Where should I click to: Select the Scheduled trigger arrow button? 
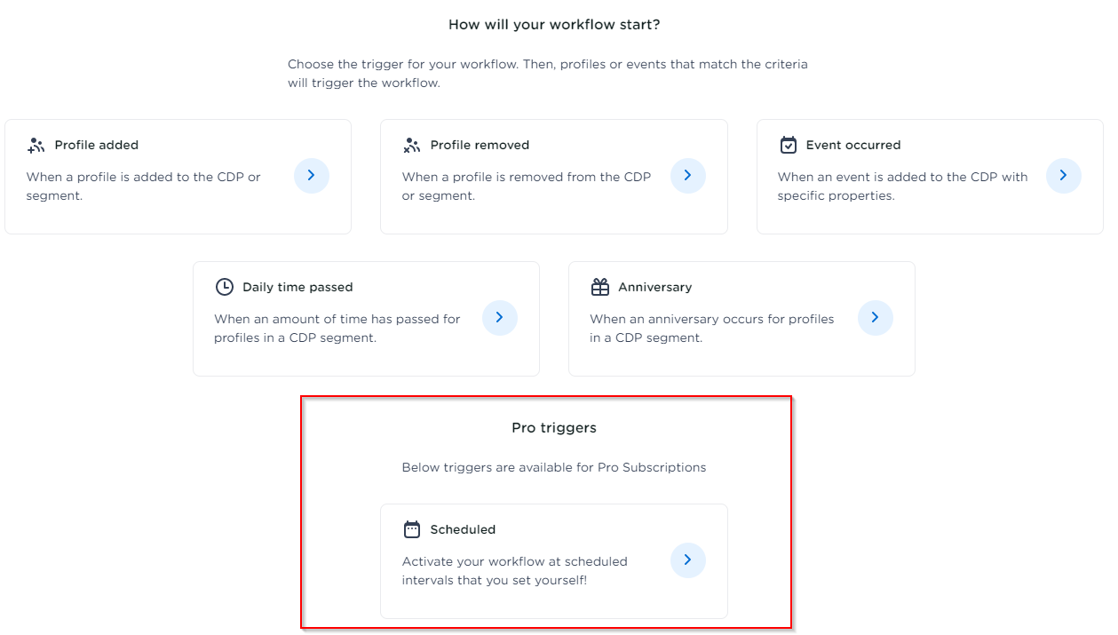coord(688,560)
